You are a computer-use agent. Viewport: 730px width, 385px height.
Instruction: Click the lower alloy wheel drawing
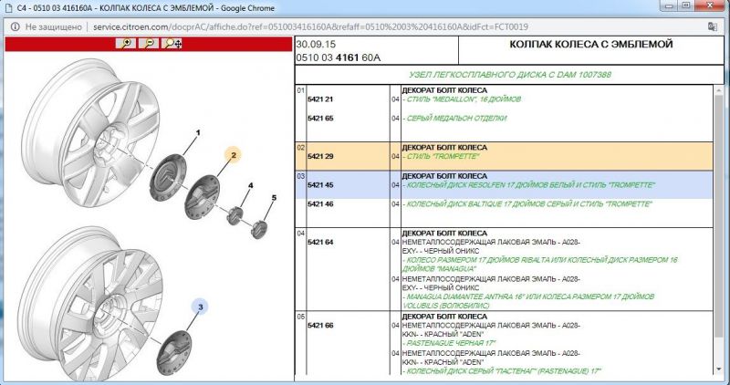coord(87,301)
